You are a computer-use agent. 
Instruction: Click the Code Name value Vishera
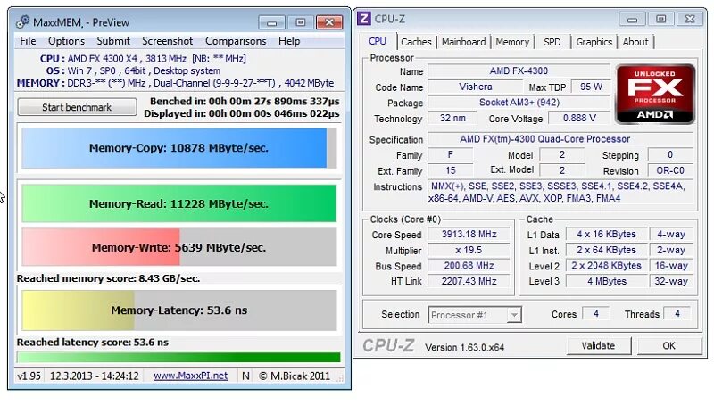point(476,87)
